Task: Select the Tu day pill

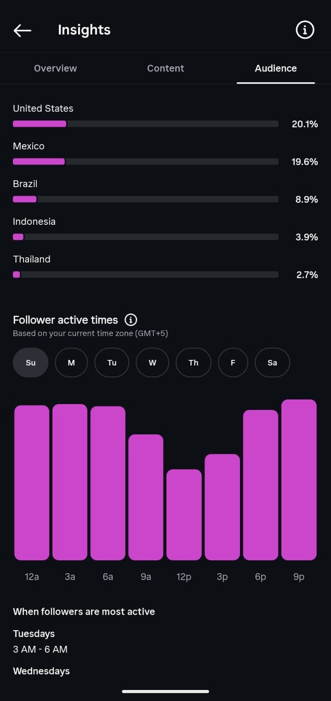Action: point(112,363)
